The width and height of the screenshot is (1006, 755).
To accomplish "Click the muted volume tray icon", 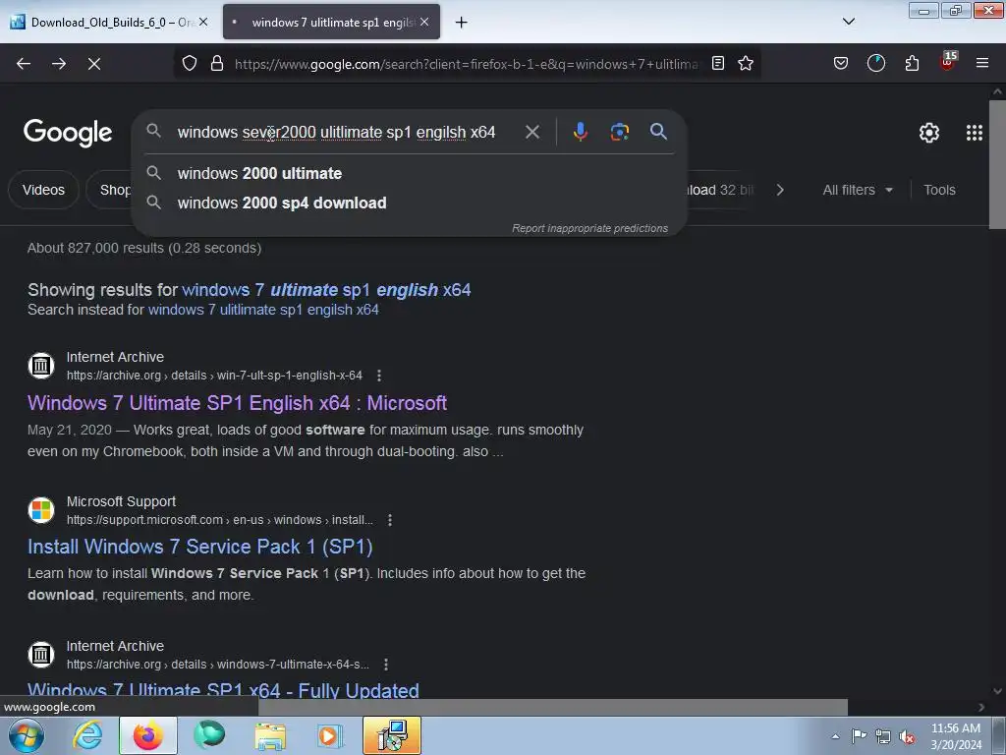I will (907, 736).
